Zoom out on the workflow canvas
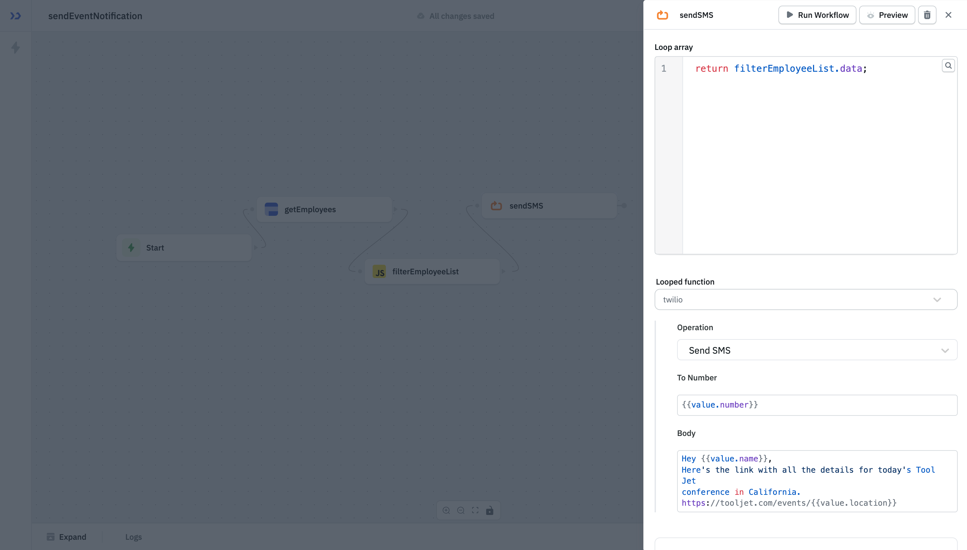Viewport: 967px width, 550px height. click(461, 510)
